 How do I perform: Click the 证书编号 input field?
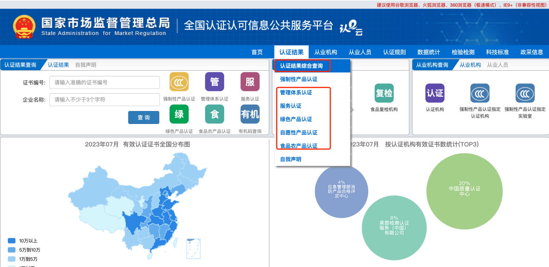105,82
